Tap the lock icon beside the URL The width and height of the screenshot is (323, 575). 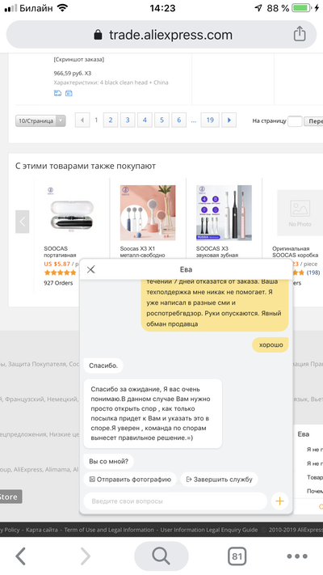coord(98,35)
